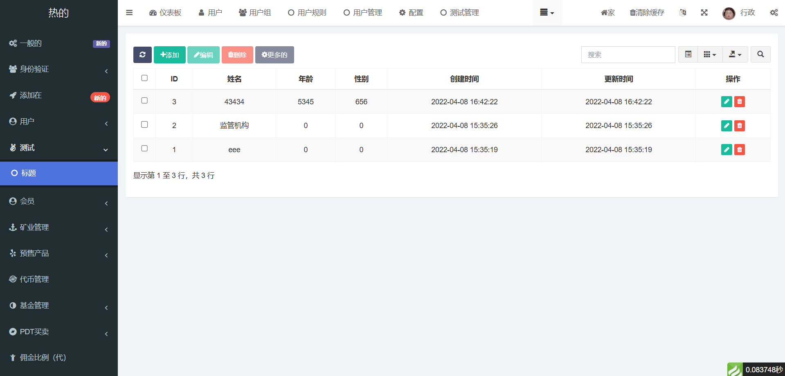Click the 清除缓存 link
785x376 pixels.
tap(647, 13)
